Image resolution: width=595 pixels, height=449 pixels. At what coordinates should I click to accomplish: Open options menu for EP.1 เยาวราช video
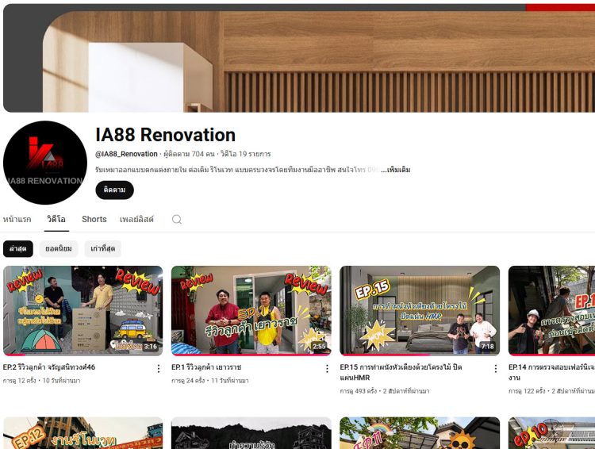click(327, 368)
